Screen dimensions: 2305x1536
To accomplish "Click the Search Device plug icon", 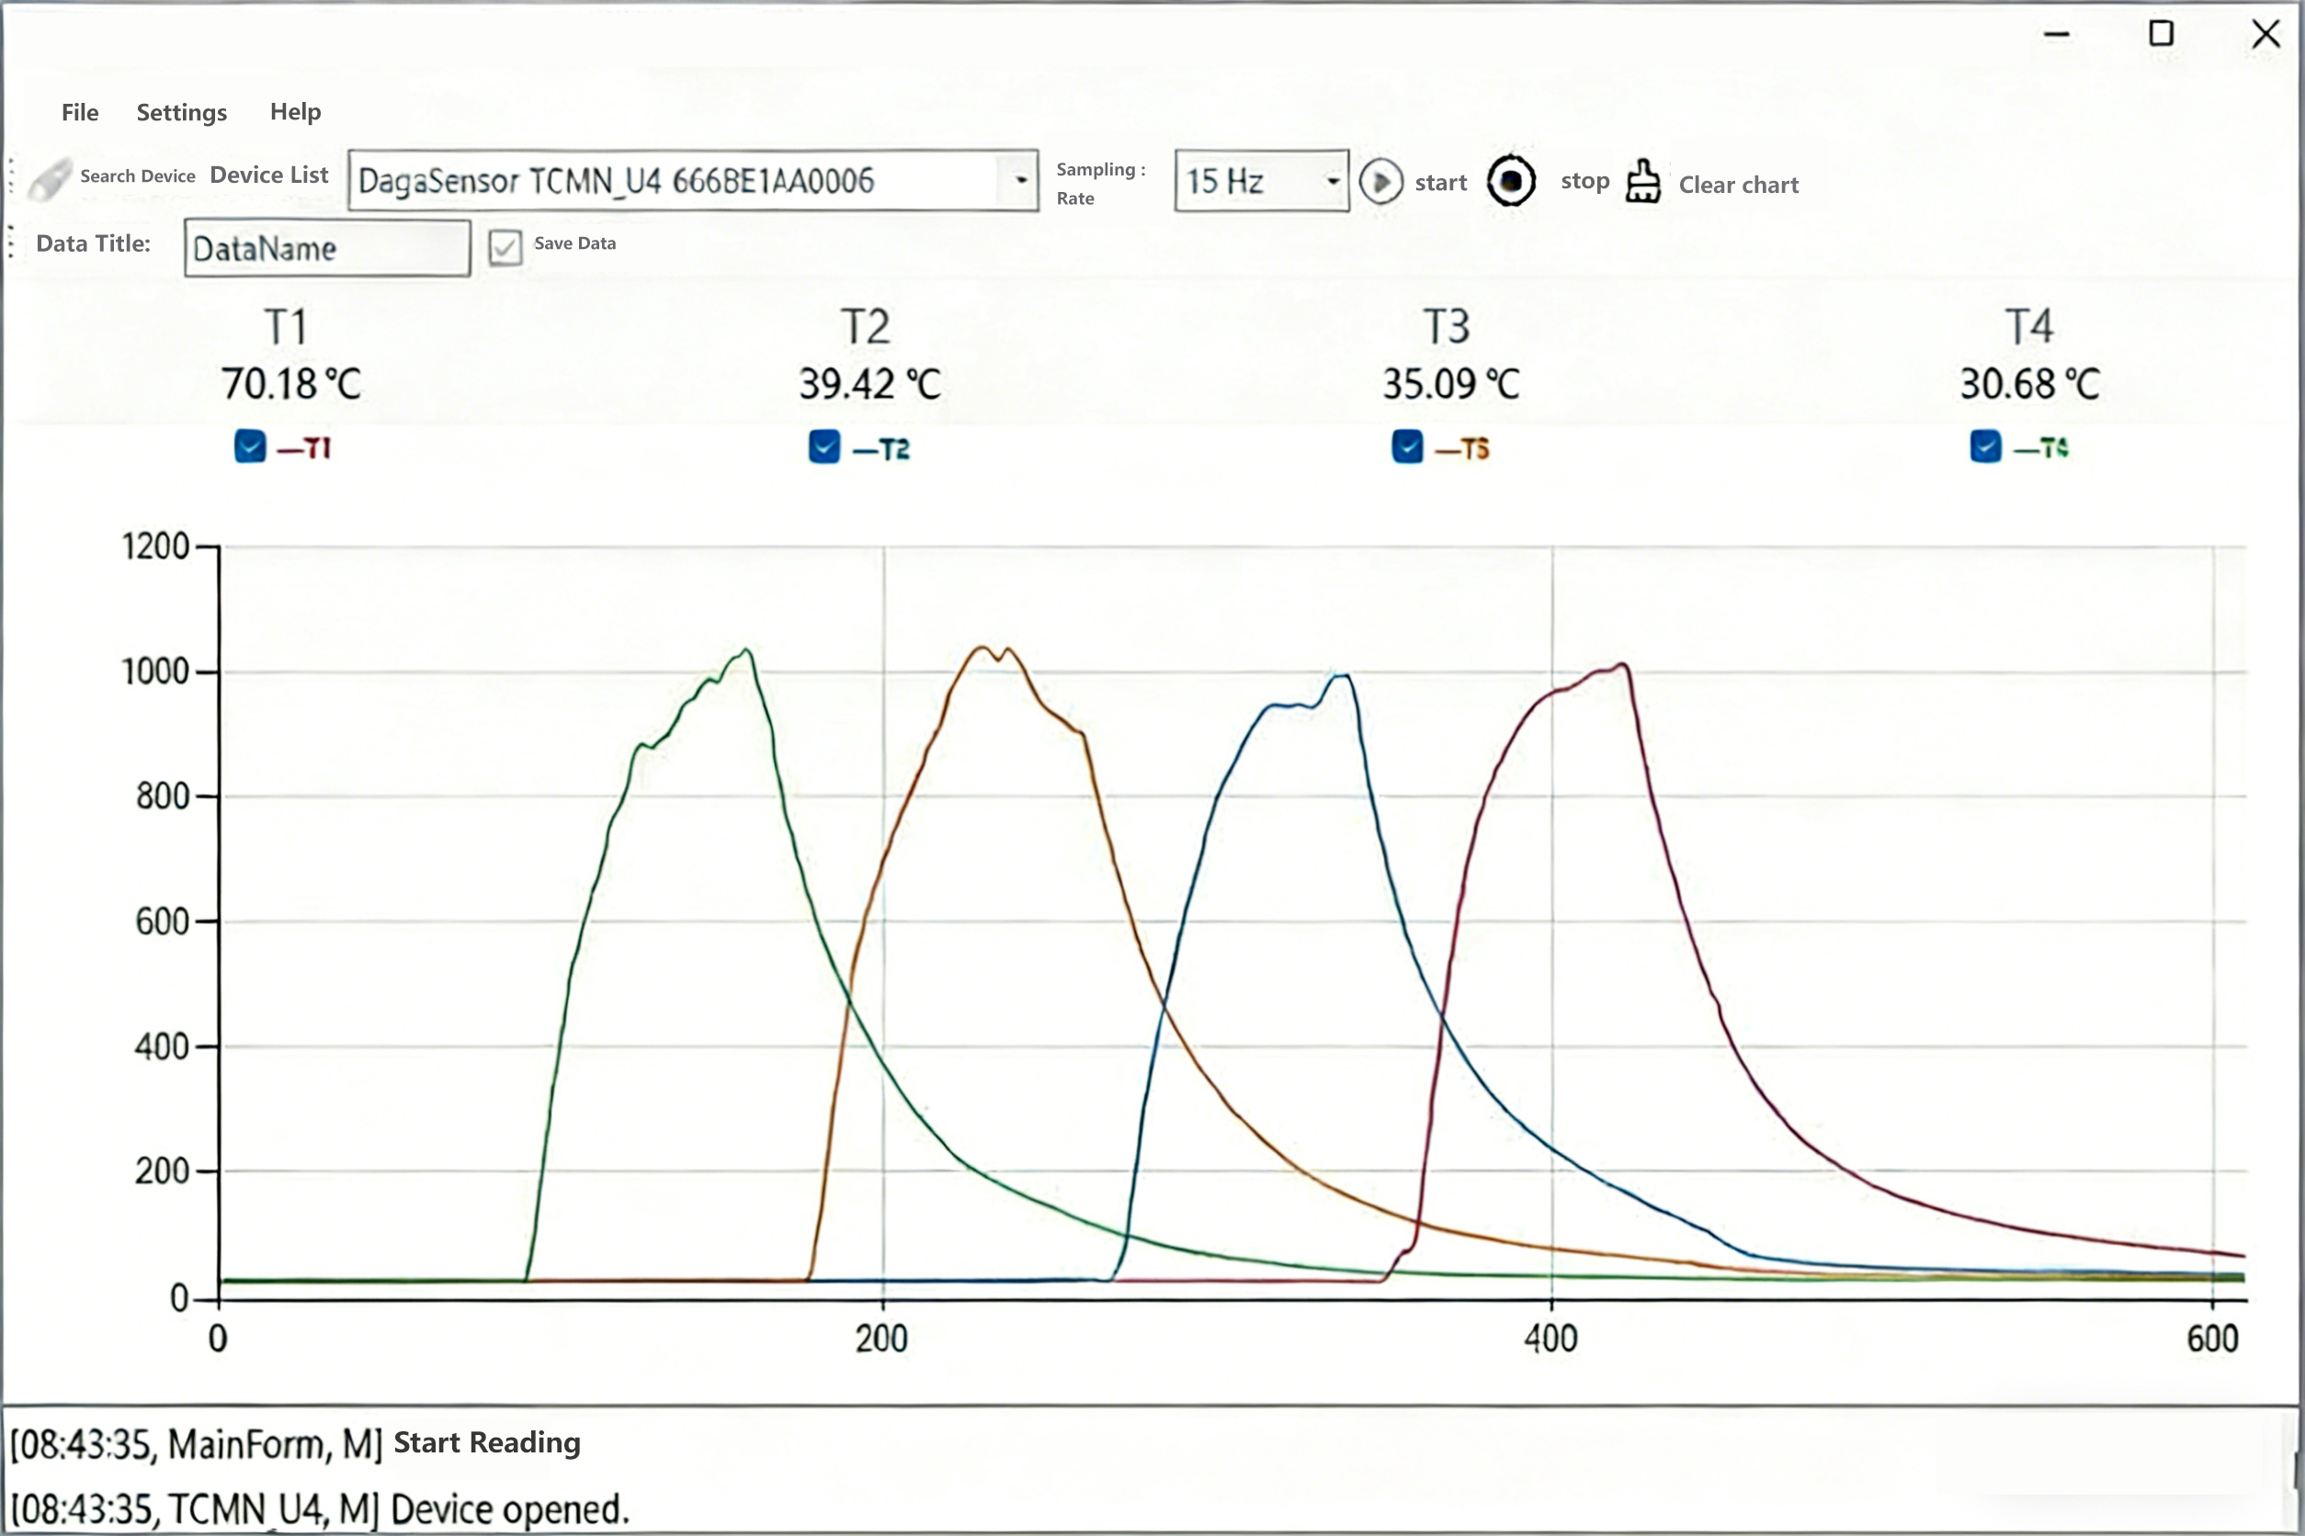I will tap(49, 179).
